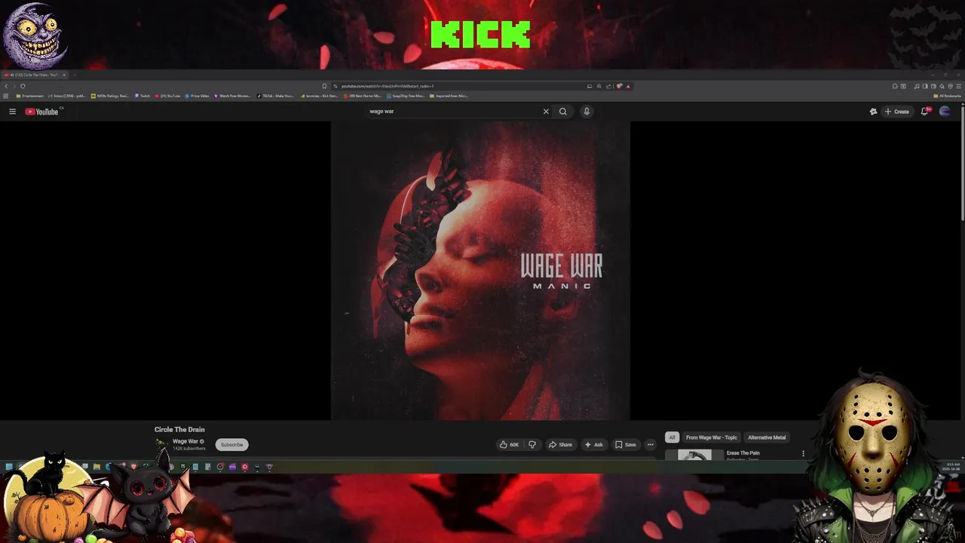Expand the 'Imported from' bookmarks folder

point(449,96)
